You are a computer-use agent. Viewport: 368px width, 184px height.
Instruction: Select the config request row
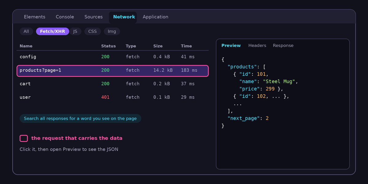(x=113, y=57)
